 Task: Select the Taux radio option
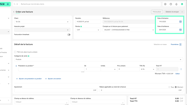(x=169, y=87)
